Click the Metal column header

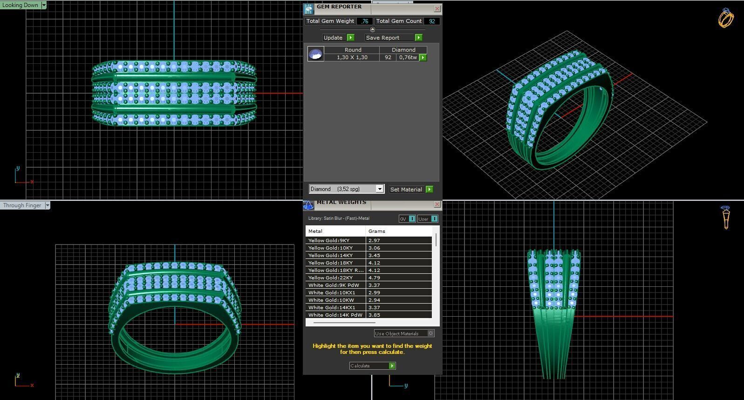(335, 231)
